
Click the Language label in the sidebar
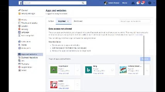pos(25,32)
